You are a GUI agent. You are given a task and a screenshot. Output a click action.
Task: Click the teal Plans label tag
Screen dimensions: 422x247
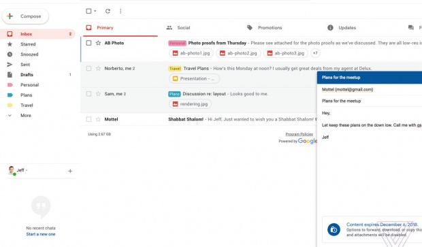point(174,94)
